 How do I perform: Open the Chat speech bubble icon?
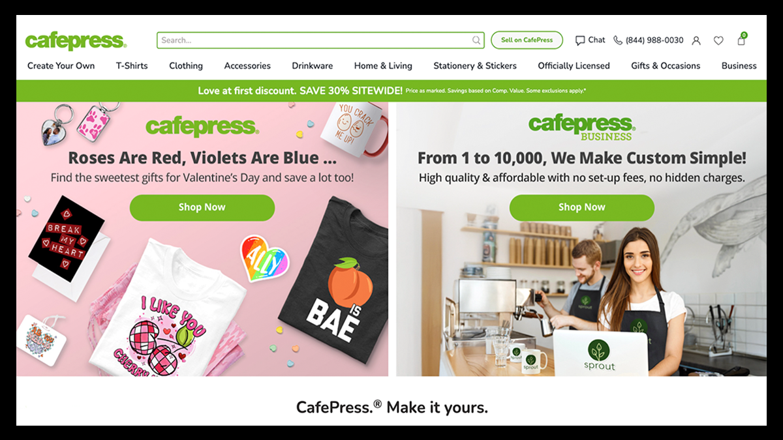click(580, 40)
